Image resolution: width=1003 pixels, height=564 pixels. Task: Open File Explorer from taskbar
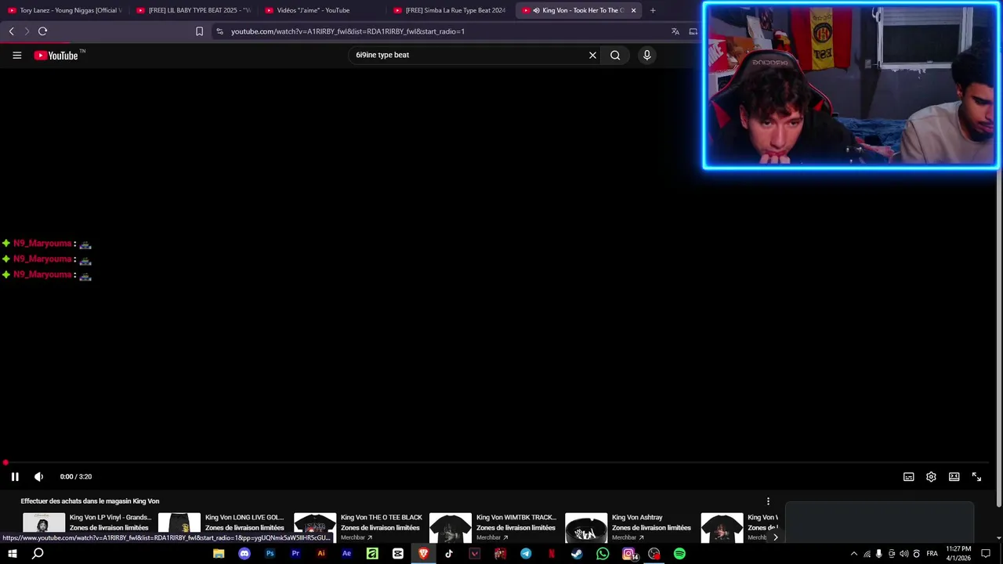click(x=219, y=554)
